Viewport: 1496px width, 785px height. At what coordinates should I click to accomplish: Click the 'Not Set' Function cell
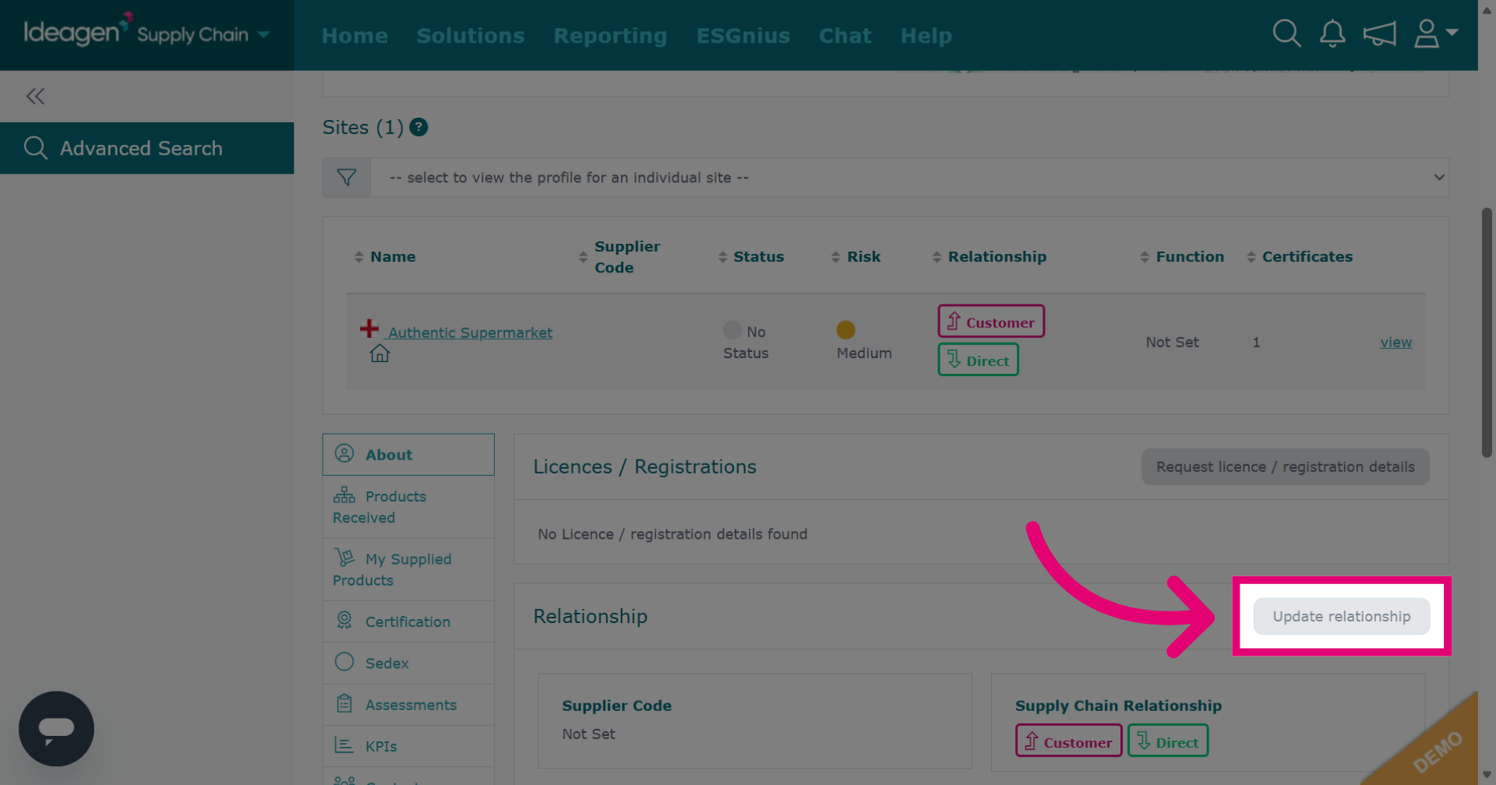pyautogui.click(x=1172, y=342)
